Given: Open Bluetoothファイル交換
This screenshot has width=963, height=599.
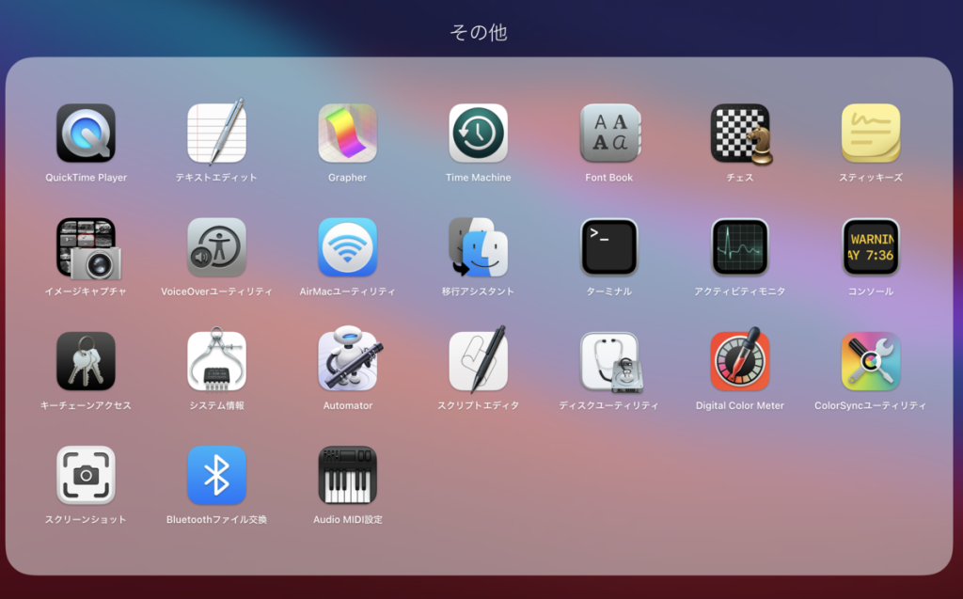Looking at the screenshot, I should 216,476.
